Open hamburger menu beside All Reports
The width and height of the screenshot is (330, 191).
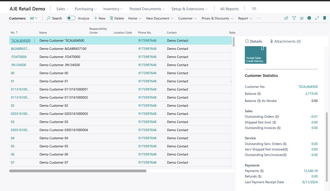point(254,9)
